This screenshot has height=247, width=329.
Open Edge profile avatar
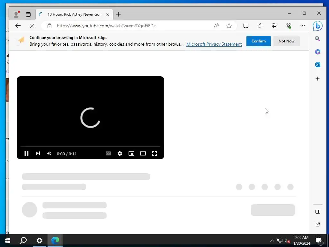[x=16, y=14]
